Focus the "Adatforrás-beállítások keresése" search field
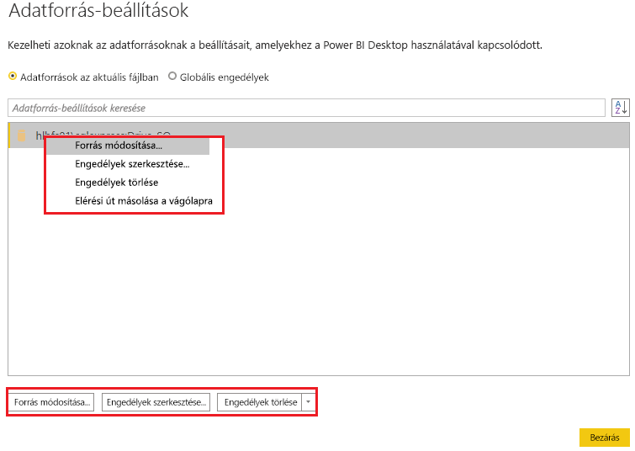 [x=306, y=108]
